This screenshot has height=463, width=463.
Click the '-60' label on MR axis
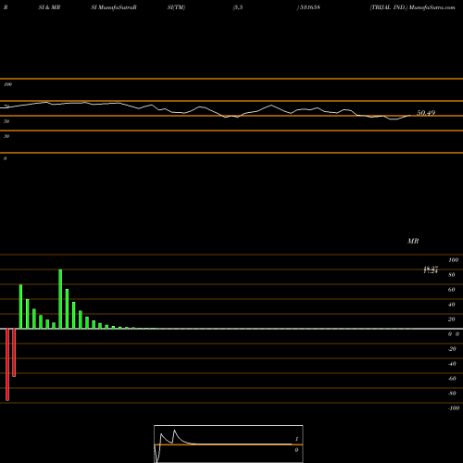(452, 379)
